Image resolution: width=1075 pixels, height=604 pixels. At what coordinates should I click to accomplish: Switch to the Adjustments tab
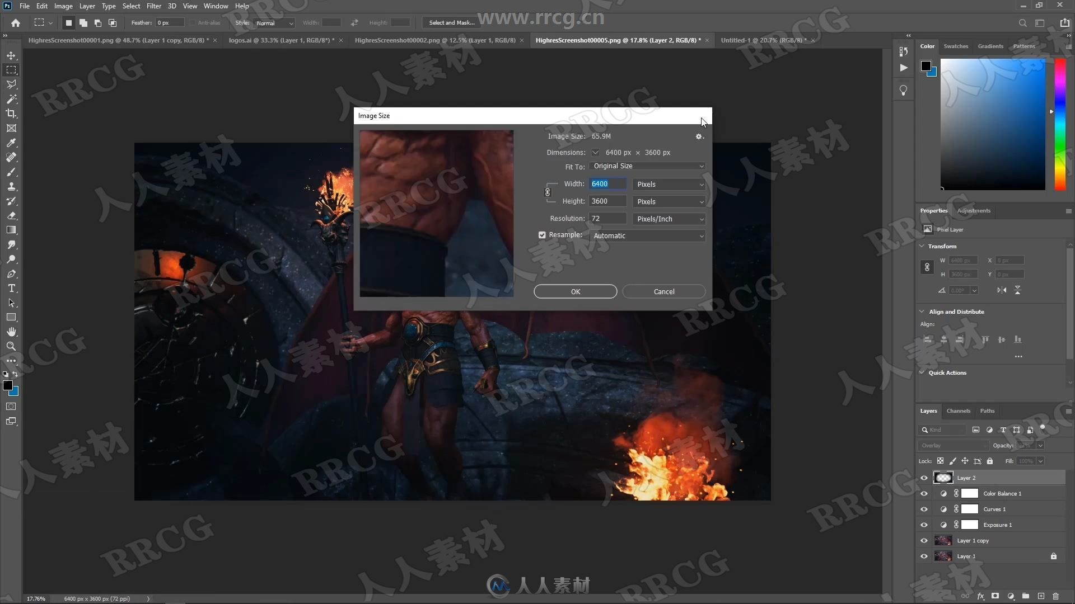[x=974, y=210]
